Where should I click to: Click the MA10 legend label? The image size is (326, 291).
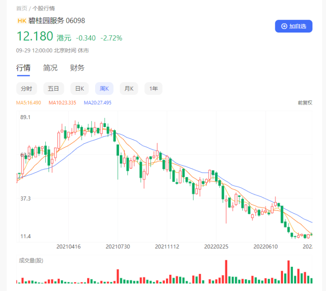62,102
